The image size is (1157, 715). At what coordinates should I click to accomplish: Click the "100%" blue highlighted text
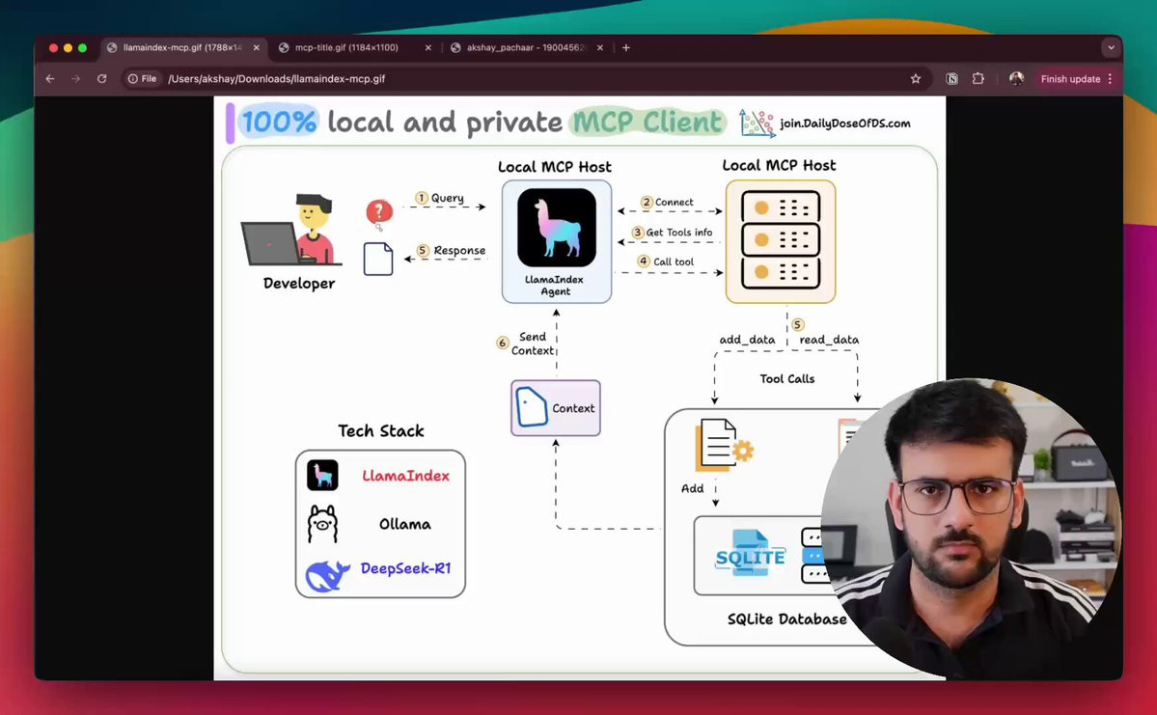click(279, 121)
